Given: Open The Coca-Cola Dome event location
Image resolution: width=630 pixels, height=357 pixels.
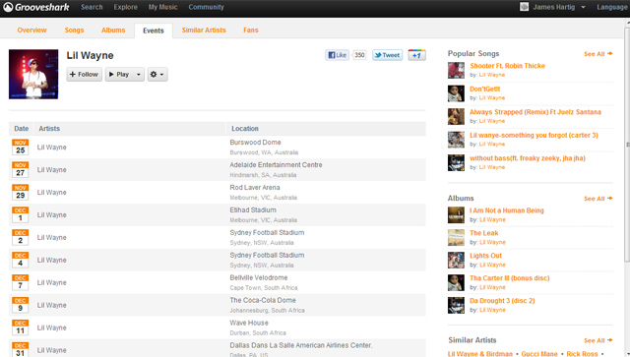Looking at the screenshot, I should (263, 300).
